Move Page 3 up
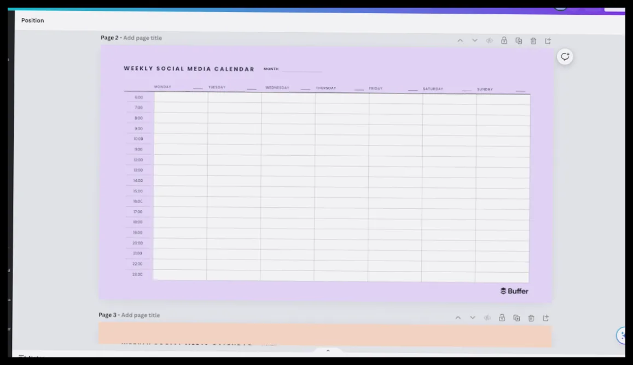Screen dimensions: 633x365 (458, 318)
